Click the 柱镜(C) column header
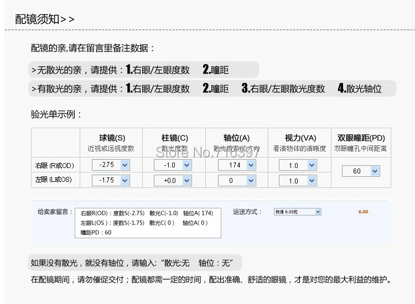The image size is (415, 304). tap(175, 138)
